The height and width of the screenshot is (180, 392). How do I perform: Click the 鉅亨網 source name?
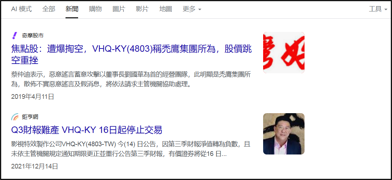pyautogui.click(x=30, y=117)
